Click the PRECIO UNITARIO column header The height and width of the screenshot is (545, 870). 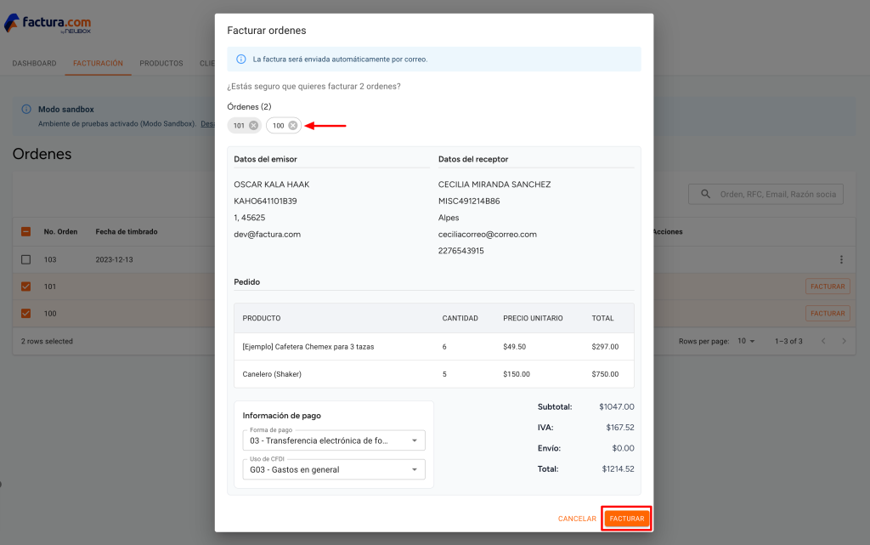pyautogui.click(x=533, y=319)
